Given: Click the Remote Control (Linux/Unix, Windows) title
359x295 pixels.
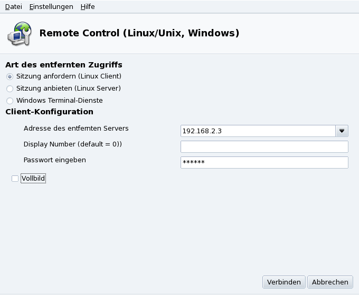Looking at the screenshot, I should (139, 33).
